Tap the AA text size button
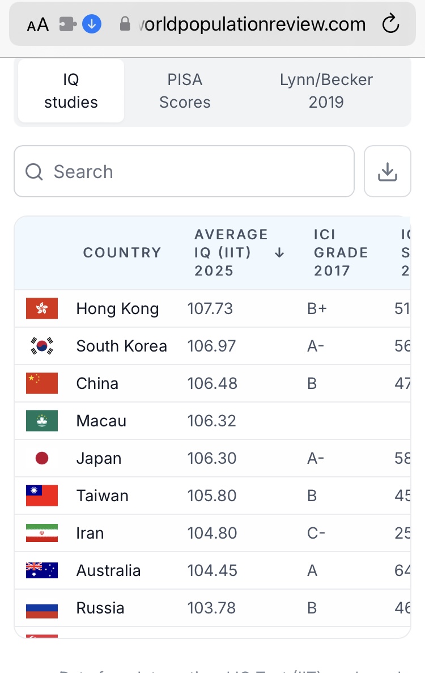The height and width of the screenshot is (673, 425). click(37, 25)
